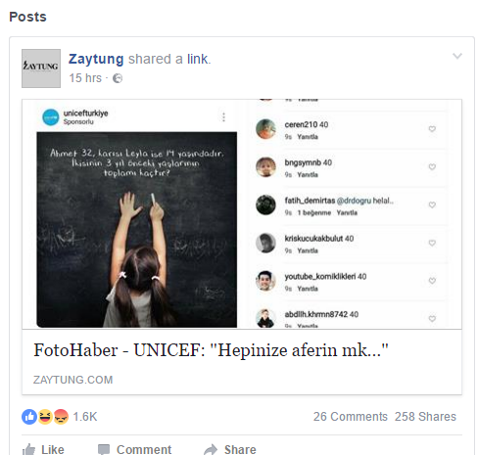Open the Zaytung page name link
Image resolution: width=478 pixels, height=455 pixels.
click(96, 59)
